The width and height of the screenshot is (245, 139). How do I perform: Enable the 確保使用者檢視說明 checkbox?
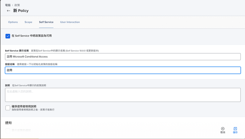[8, 108]
